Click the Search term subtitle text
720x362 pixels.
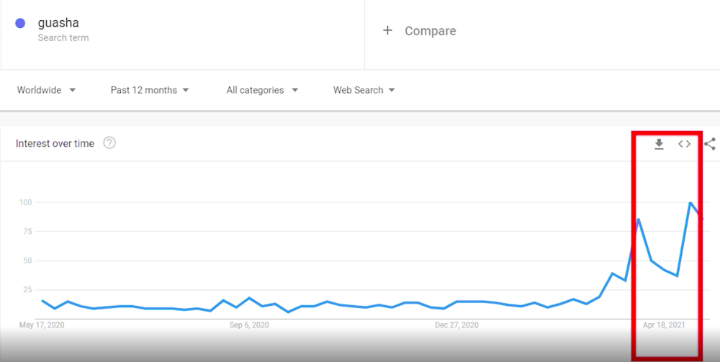click(63, 37)
